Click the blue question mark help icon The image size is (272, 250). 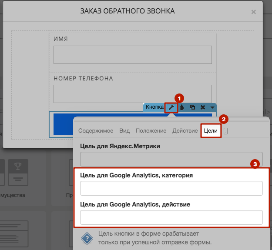87,239
